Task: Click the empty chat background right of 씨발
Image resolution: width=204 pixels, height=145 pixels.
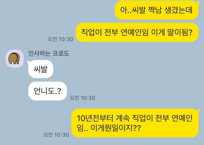Action: [117, 69]
